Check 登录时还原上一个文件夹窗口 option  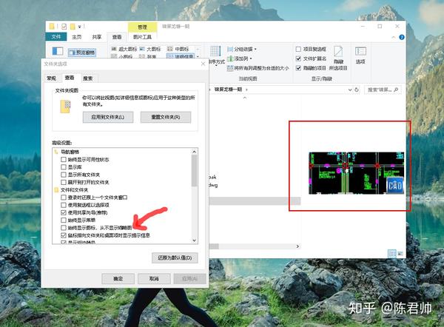(64, 198)
